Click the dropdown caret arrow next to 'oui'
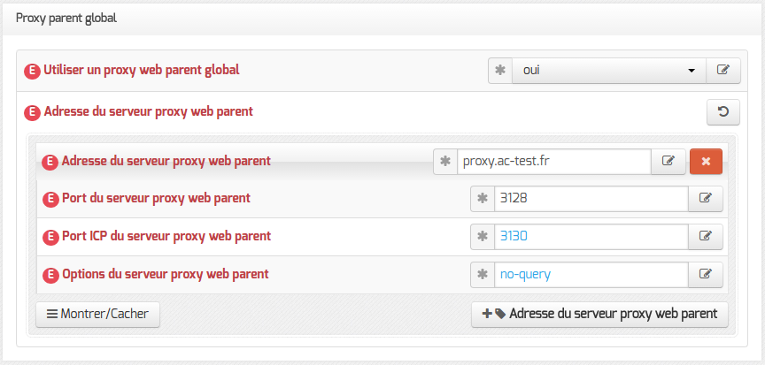 [x=691, y=71]
